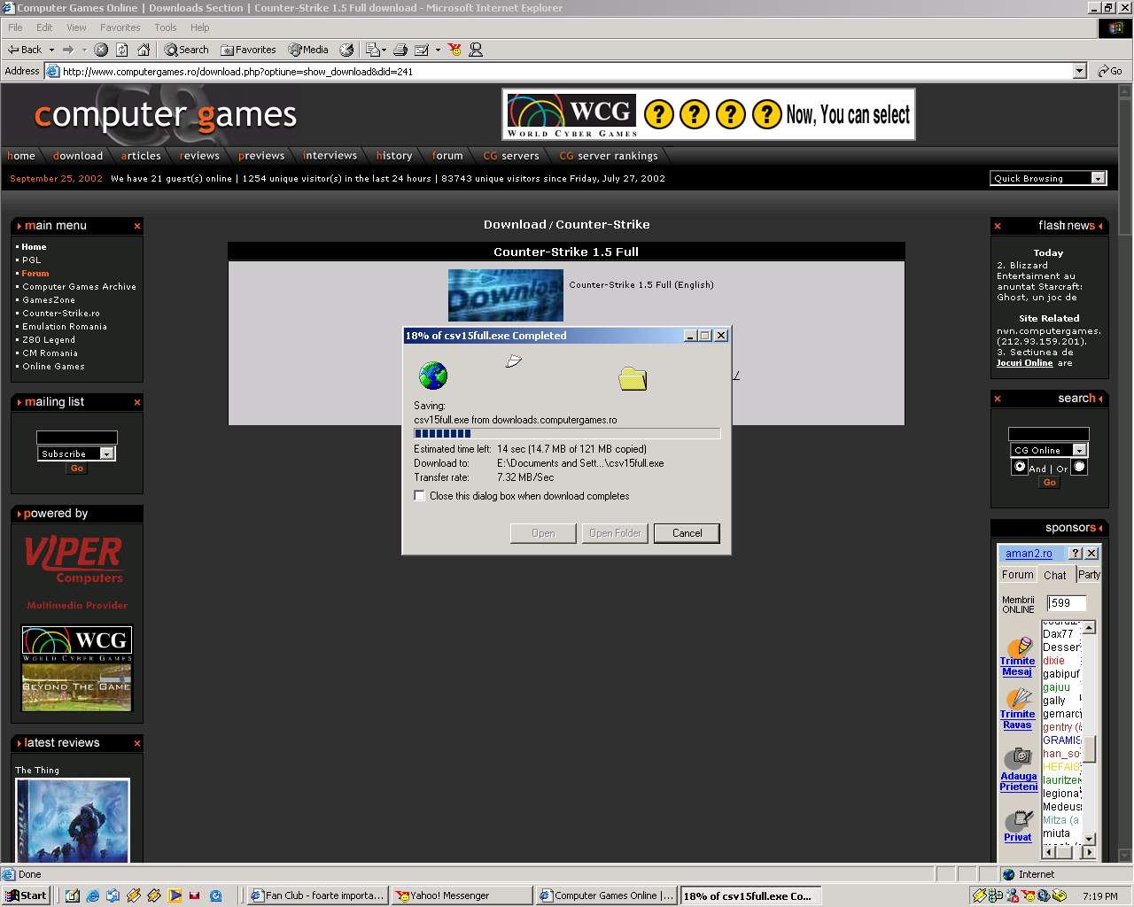Click the Trimite Ravas paper plane icon

1020,699
